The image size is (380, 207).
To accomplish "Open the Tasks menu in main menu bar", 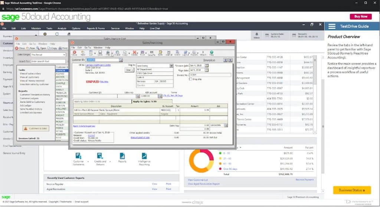I will coord(49,28).
